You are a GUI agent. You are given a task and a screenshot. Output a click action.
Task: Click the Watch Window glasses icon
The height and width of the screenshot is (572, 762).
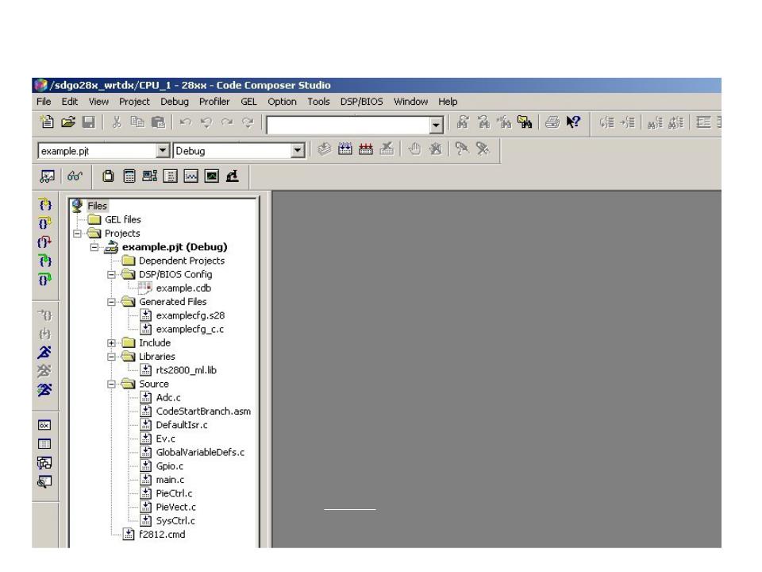coord(75,176)
